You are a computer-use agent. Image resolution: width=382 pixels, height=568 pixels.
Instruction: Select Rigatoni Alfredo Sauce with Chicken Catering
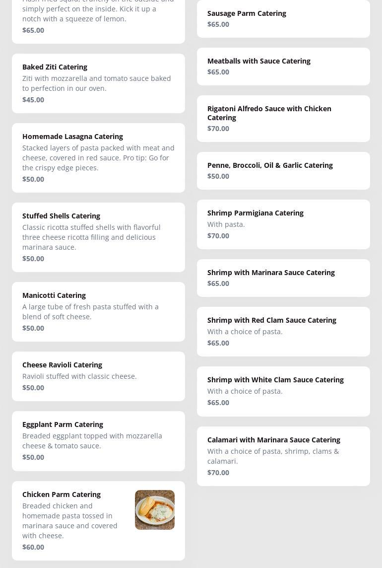point(283,119)
